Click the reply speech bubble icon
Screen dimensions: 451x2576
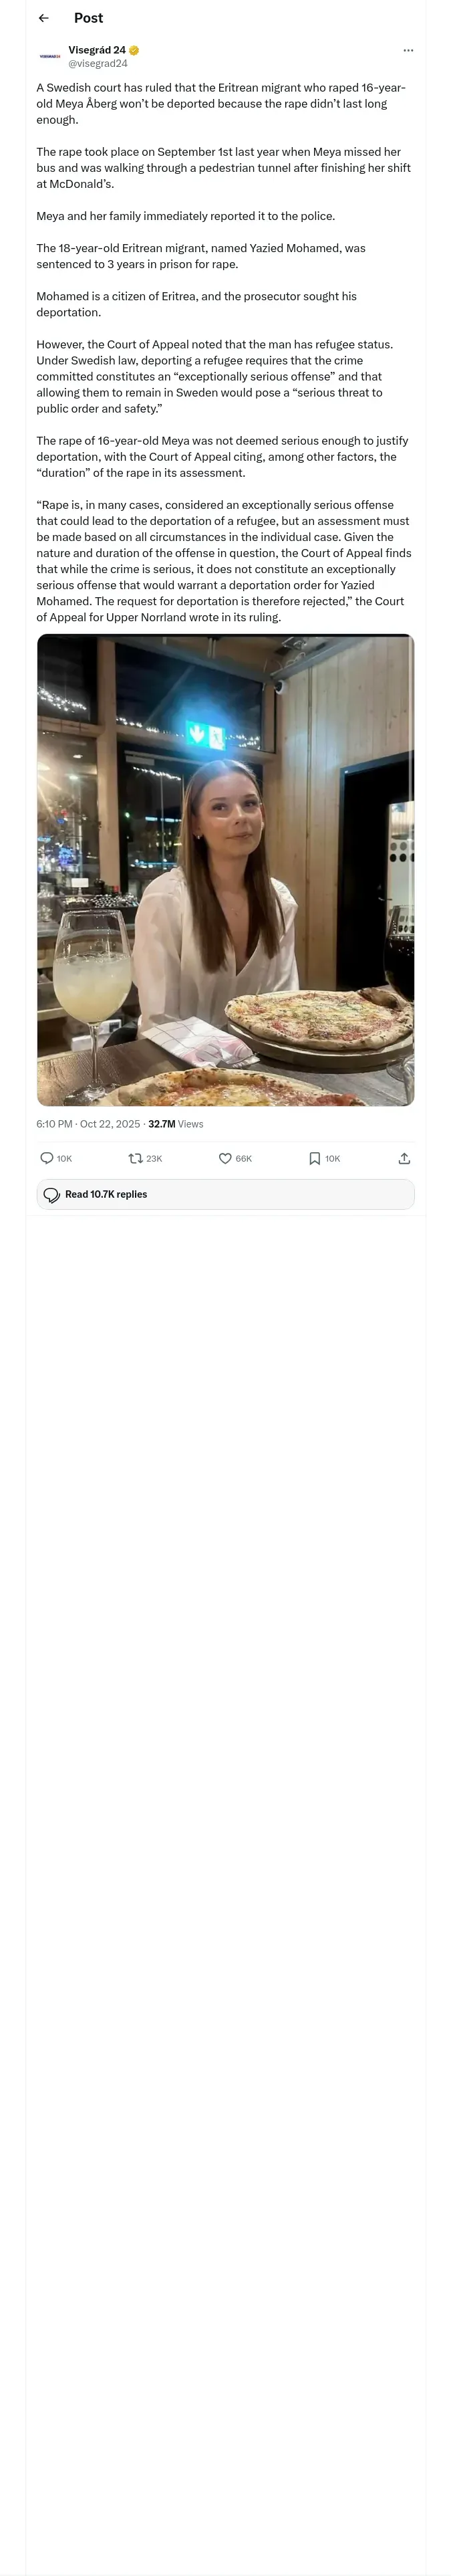click(x=46, y=1158)
